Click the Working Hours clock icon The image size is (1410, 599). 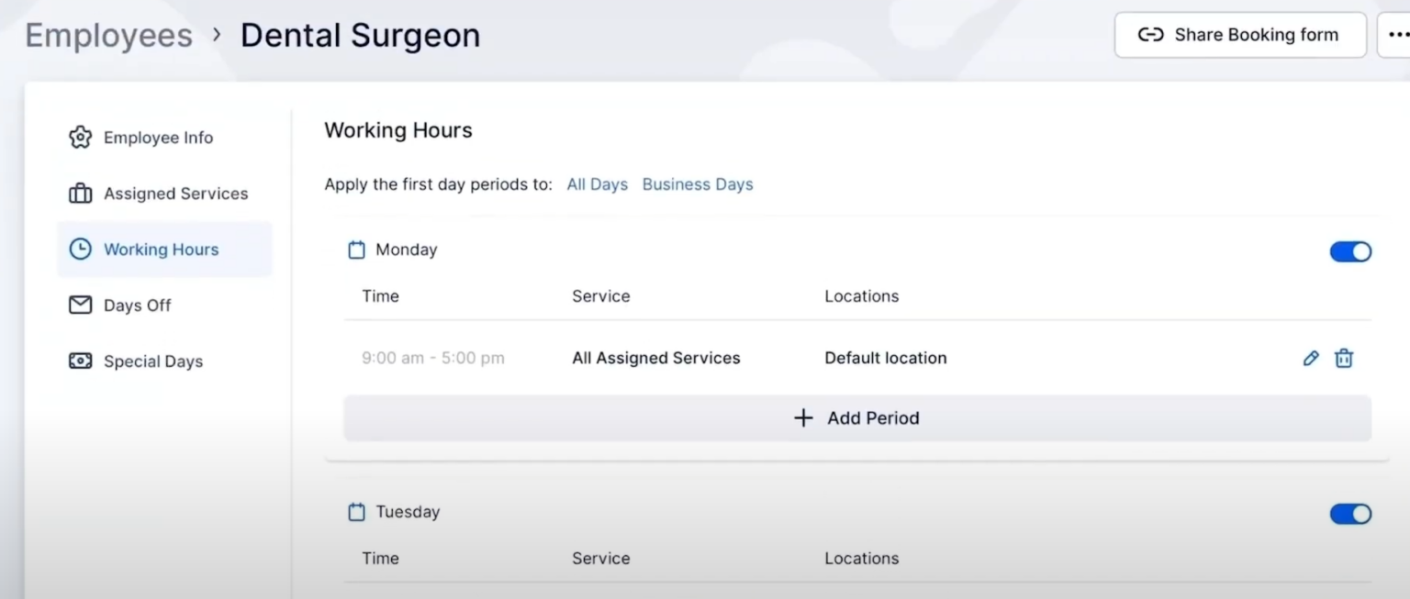click(81, 249)
